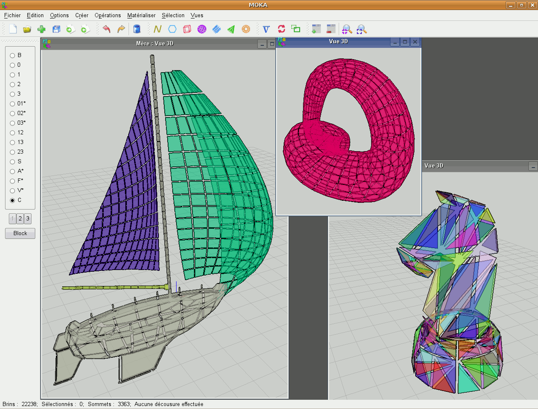Click the red Undo arrow

(106, 29)
